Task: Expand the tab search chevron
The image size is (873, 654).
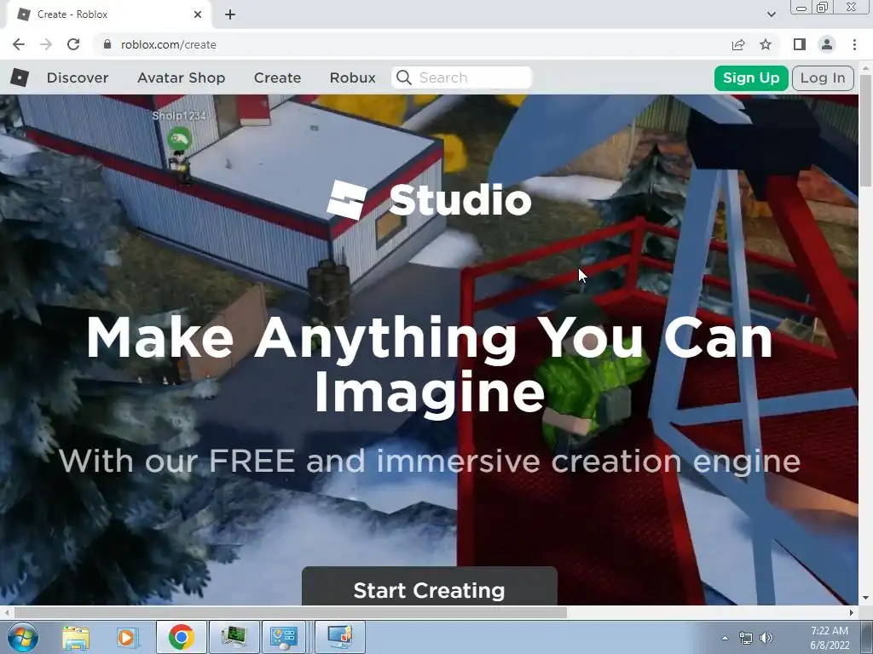Action: (771, 14)
